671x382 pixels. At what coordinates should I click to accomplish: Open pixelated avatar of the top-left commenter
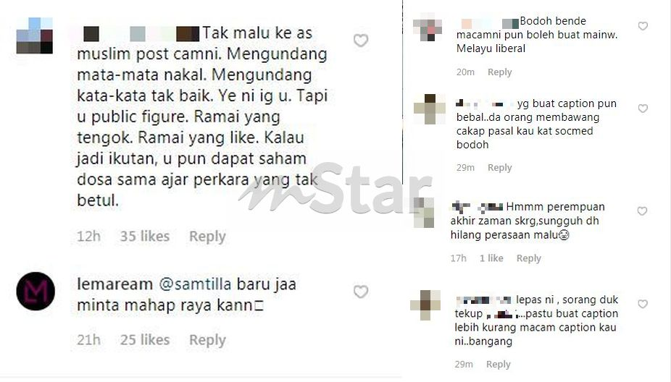coord(35,35)
